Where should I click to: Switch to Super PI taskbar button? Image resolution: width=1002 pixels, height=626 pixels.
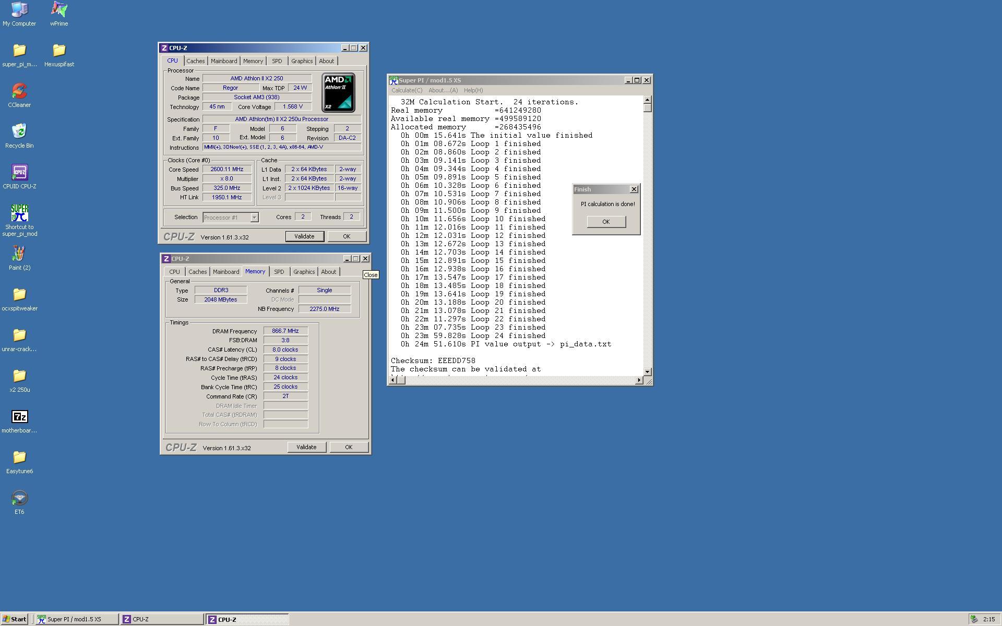(x=77, y=619)
